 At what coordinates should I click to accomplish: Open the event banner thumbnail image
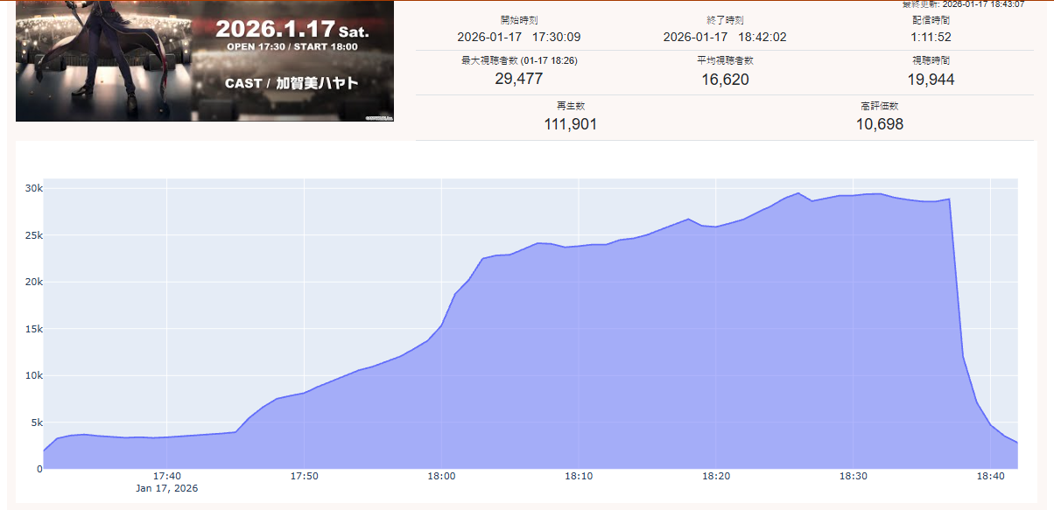pos(205,60)
